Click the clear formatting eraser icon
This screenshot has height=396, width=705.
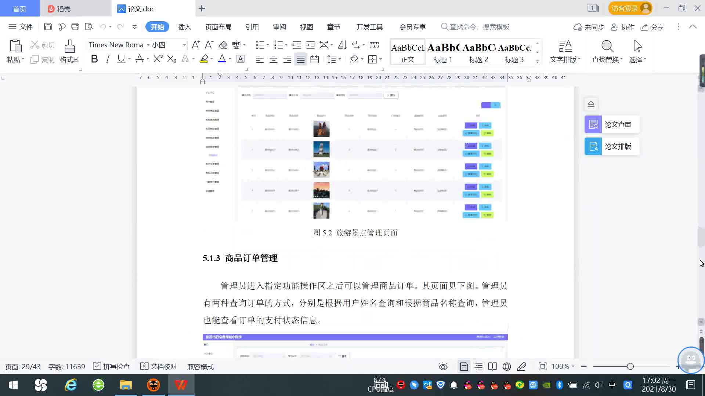coord(223,45)
